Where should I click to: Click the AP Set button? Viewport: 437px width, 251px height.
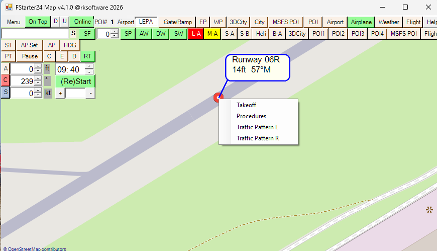tap(29, 45)
